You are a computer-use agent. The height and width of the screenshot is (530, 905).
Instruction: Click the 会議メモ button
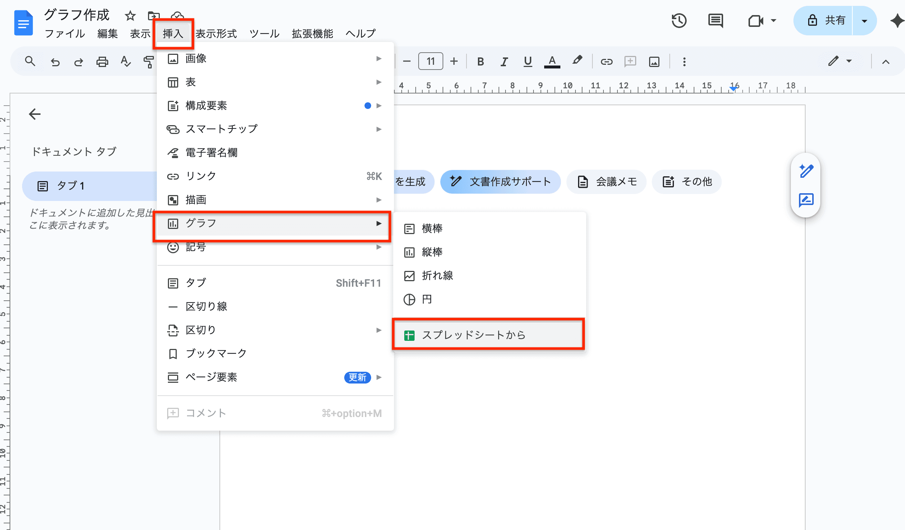pyautogui.click(x=606, y=181)
